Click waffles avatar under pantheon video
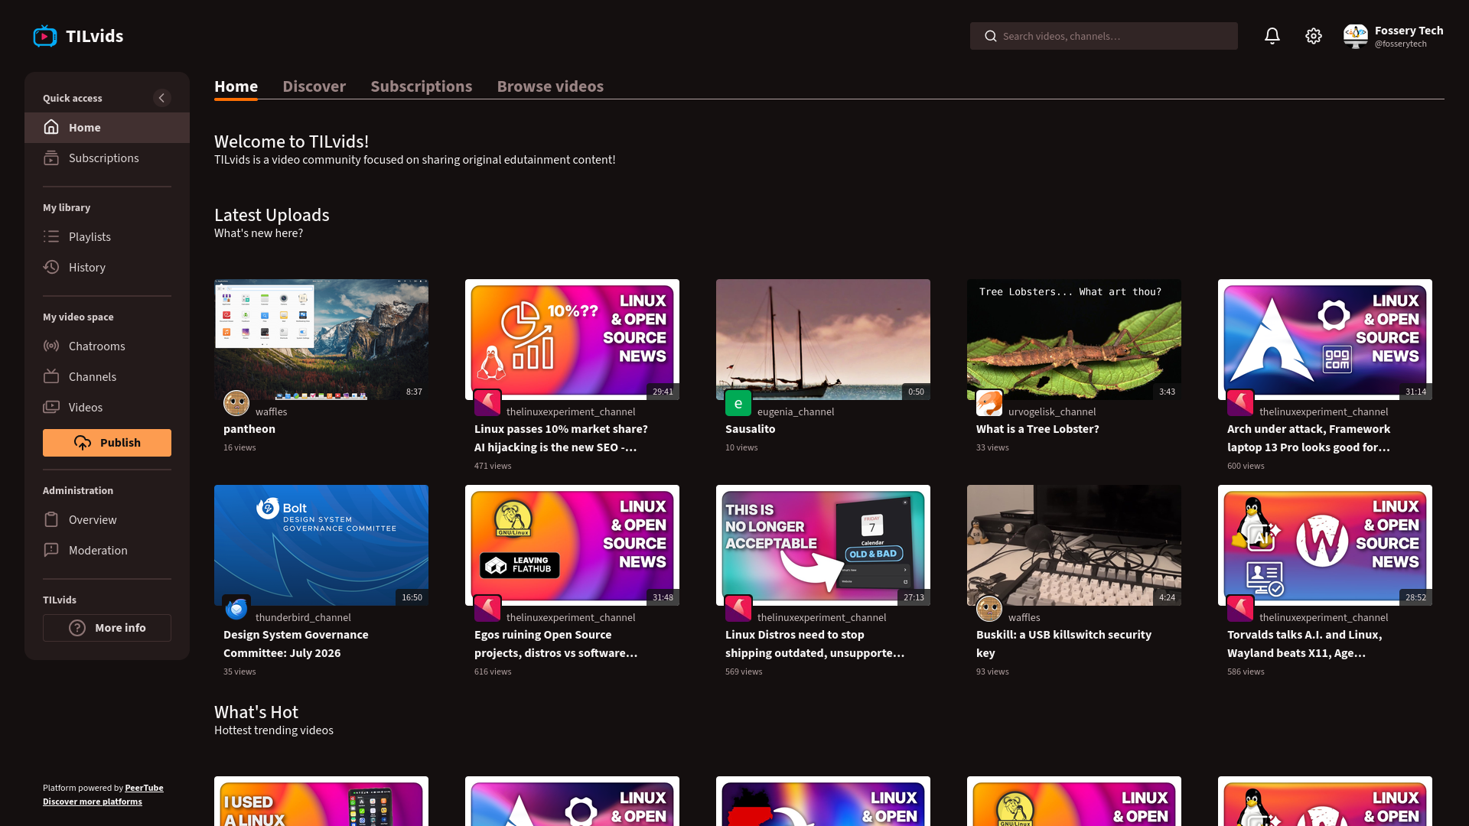 pyautogui.click(x=236, y=403)
